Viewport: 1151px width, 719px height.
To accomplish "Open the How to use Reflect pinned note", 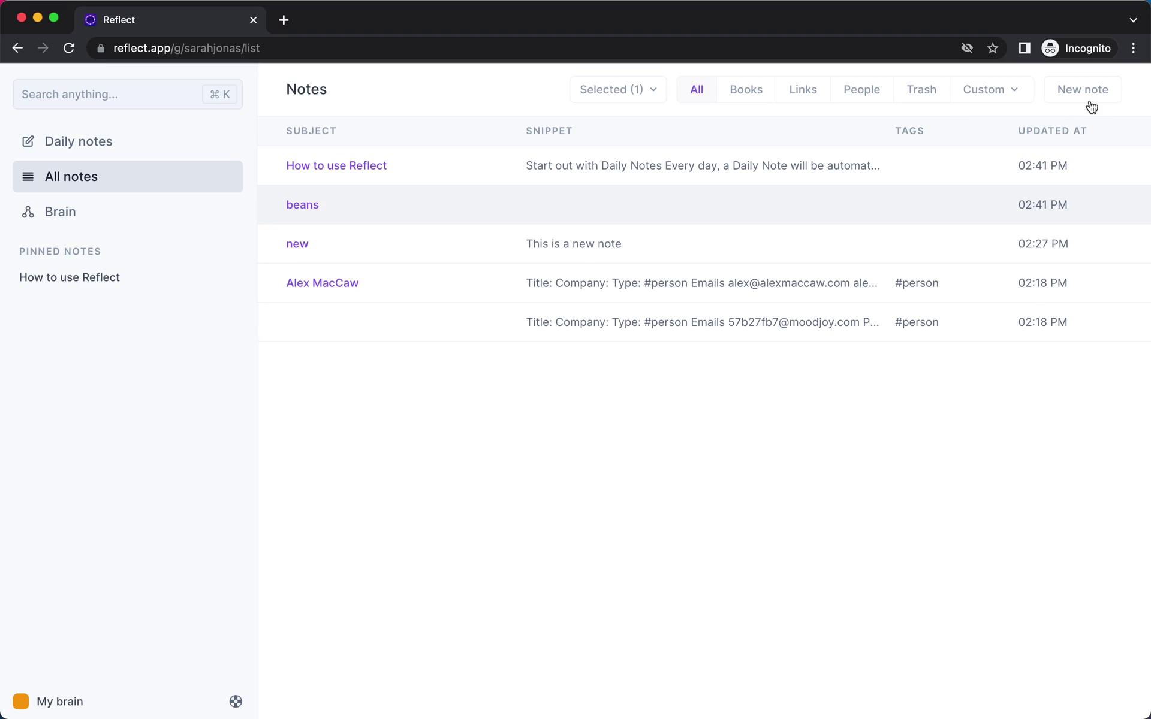I will click(70, 277).
